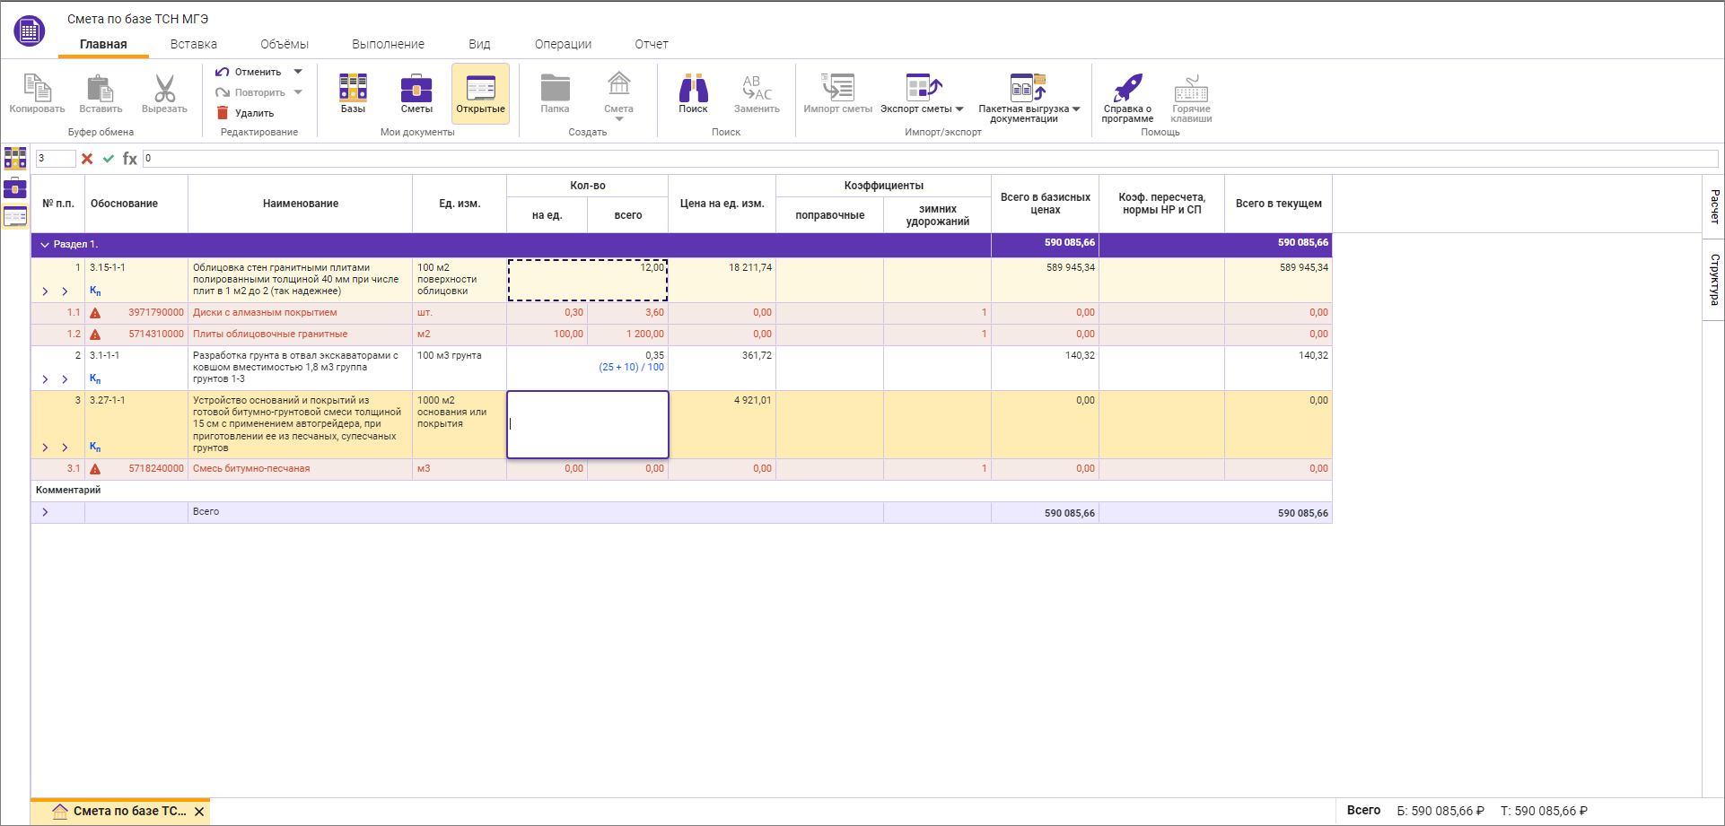Click the formula (25 + 10) / 100
The height and width of the screenshot is (826, 1725).
tap(632, 368)
